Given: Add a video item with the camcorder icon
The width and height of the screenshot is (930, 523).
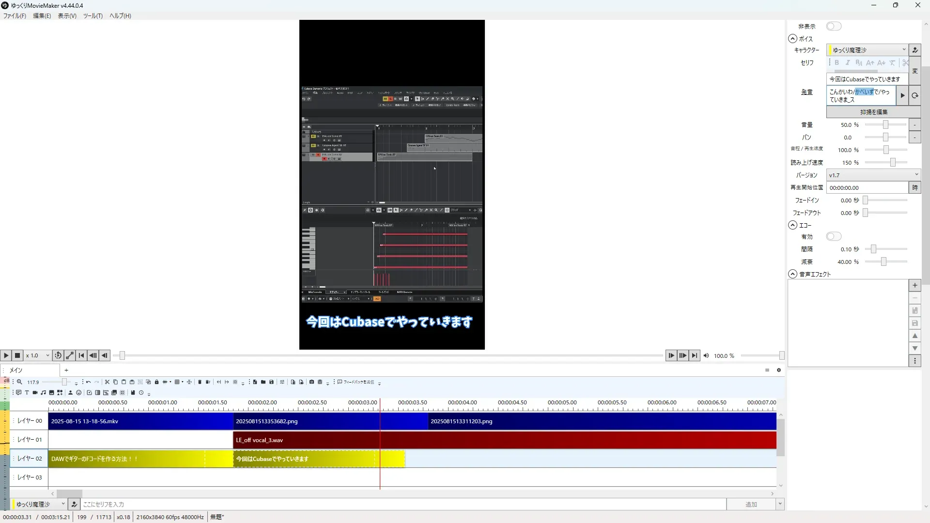Looking at the screenshot, I should pyautogui.click(x=35, y=393).
